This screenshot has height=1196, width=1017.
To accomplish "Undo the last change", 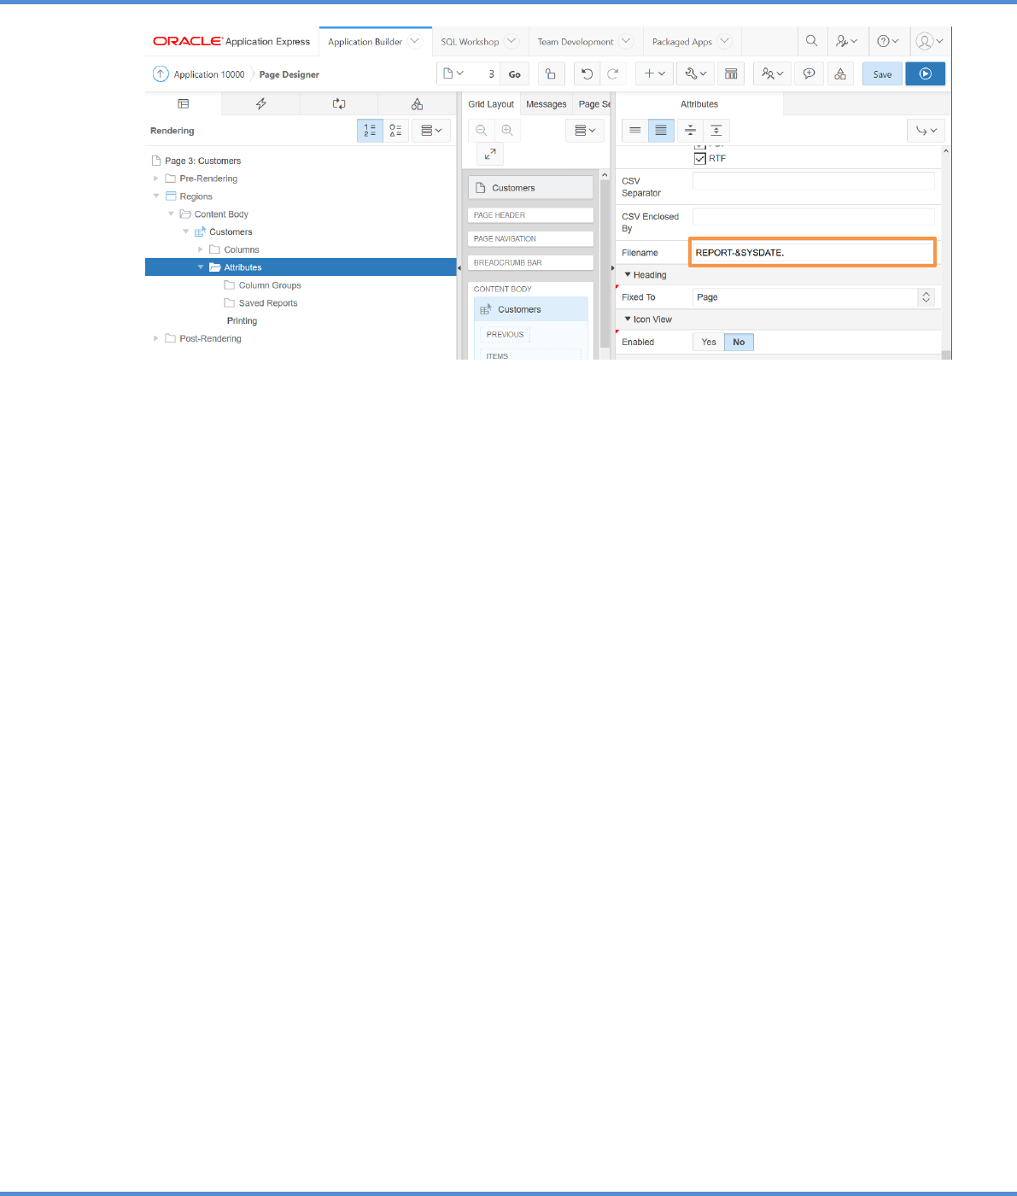I will pos(587,74).
